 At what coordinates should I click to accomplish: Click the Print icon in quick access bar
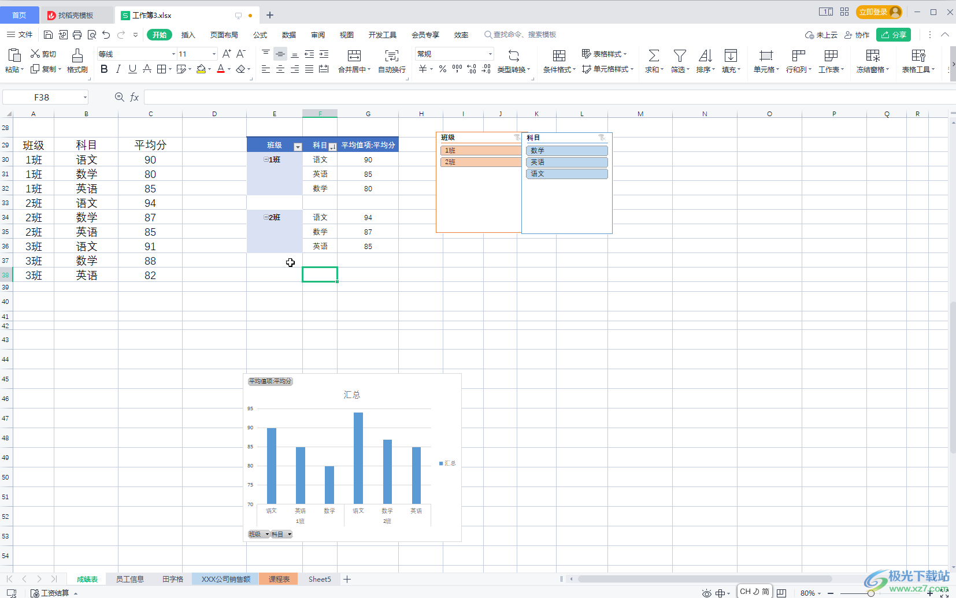[x=77, y=35]
